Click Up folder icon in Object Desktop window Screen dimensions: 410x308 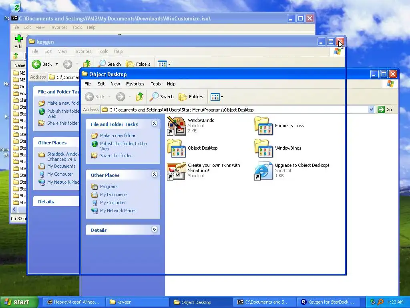coord(140,97)
